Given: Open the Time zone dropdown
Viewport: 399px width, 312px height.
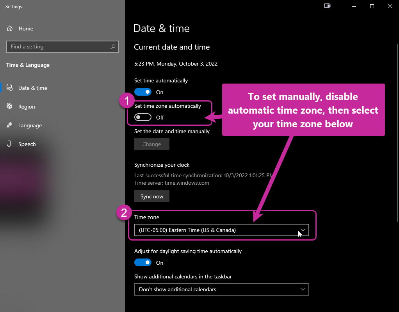Looking at the screenshot, I should pyautogui.click(x=222, y=230).
